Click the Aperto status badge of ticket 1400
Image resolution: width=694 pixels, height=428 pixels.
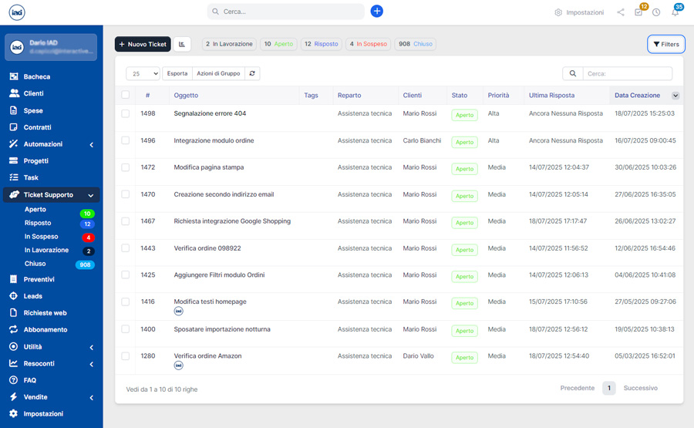click(465, 331)
